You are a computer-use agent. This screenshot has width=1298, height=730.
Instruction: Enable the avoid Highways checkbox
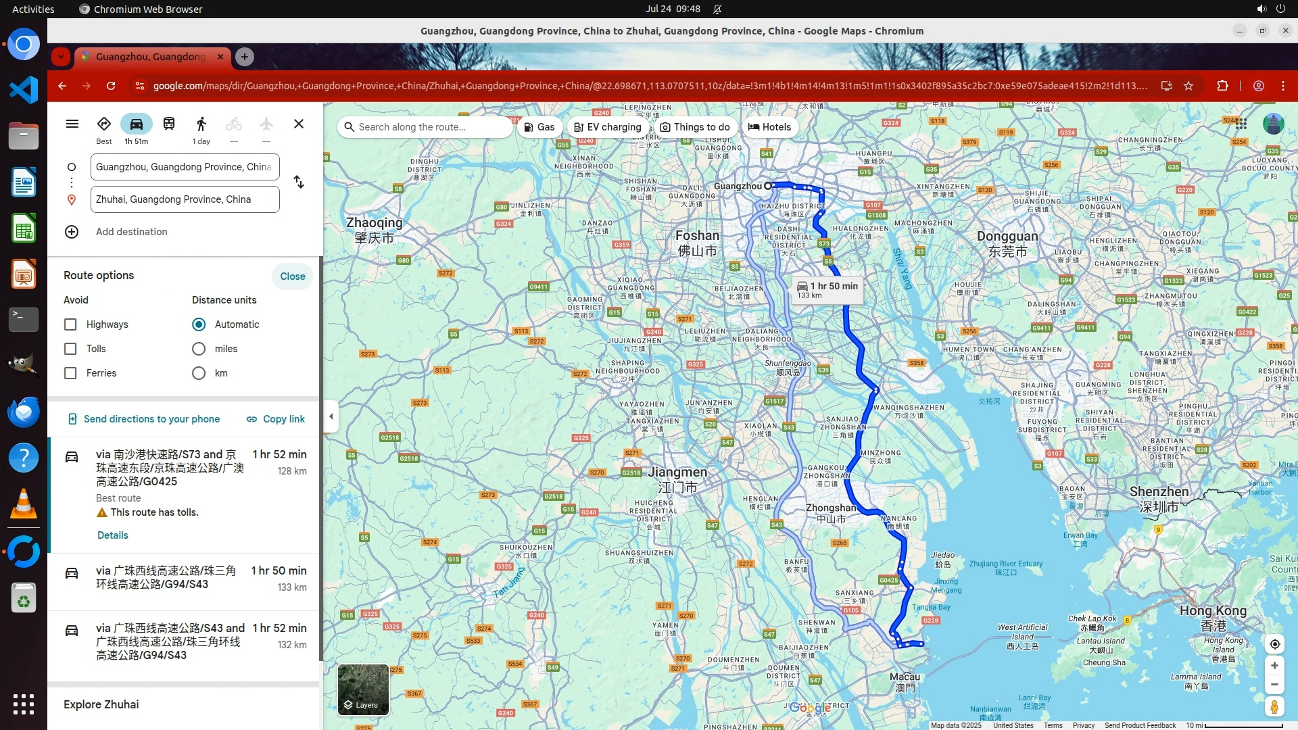pos(70,324)
